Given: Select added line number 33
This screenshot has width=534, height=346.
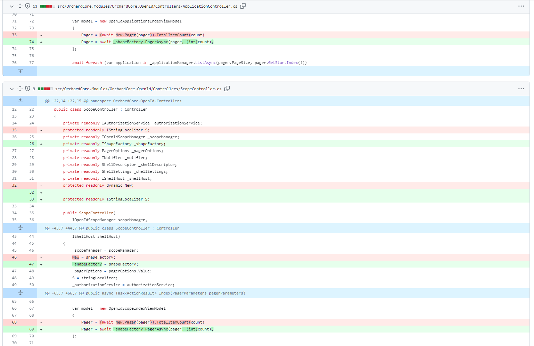Looking at the screenshot, I should coord(31,199).
